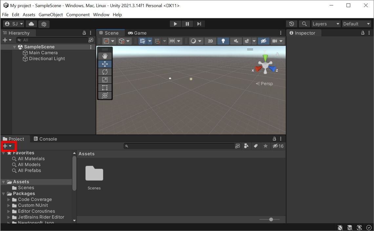The image size is (374, 231).
Task: Open Scene view more options menu
Action: pyautogui.click(x=281, y=33)
